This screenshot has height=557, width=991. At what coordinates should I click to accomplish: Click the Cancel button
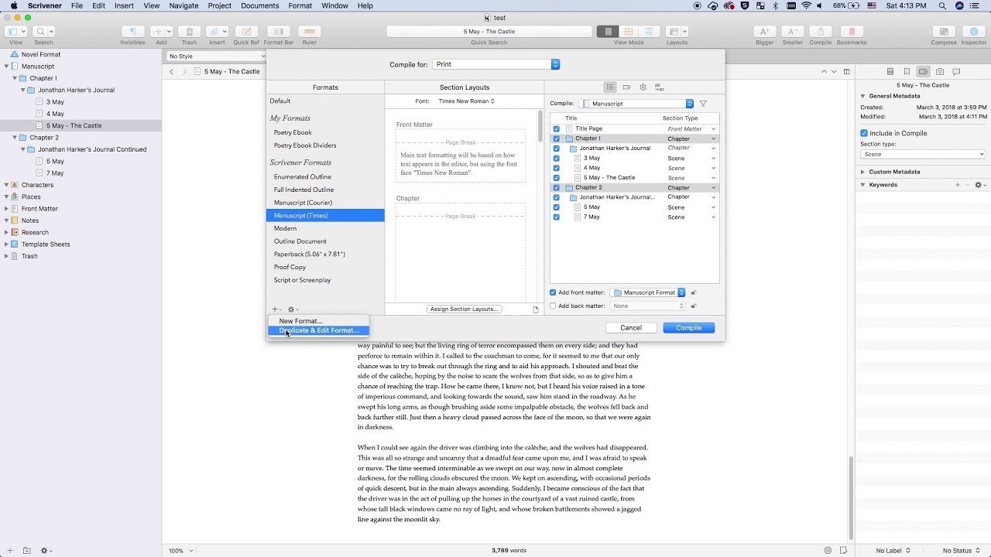coord(631,328)
